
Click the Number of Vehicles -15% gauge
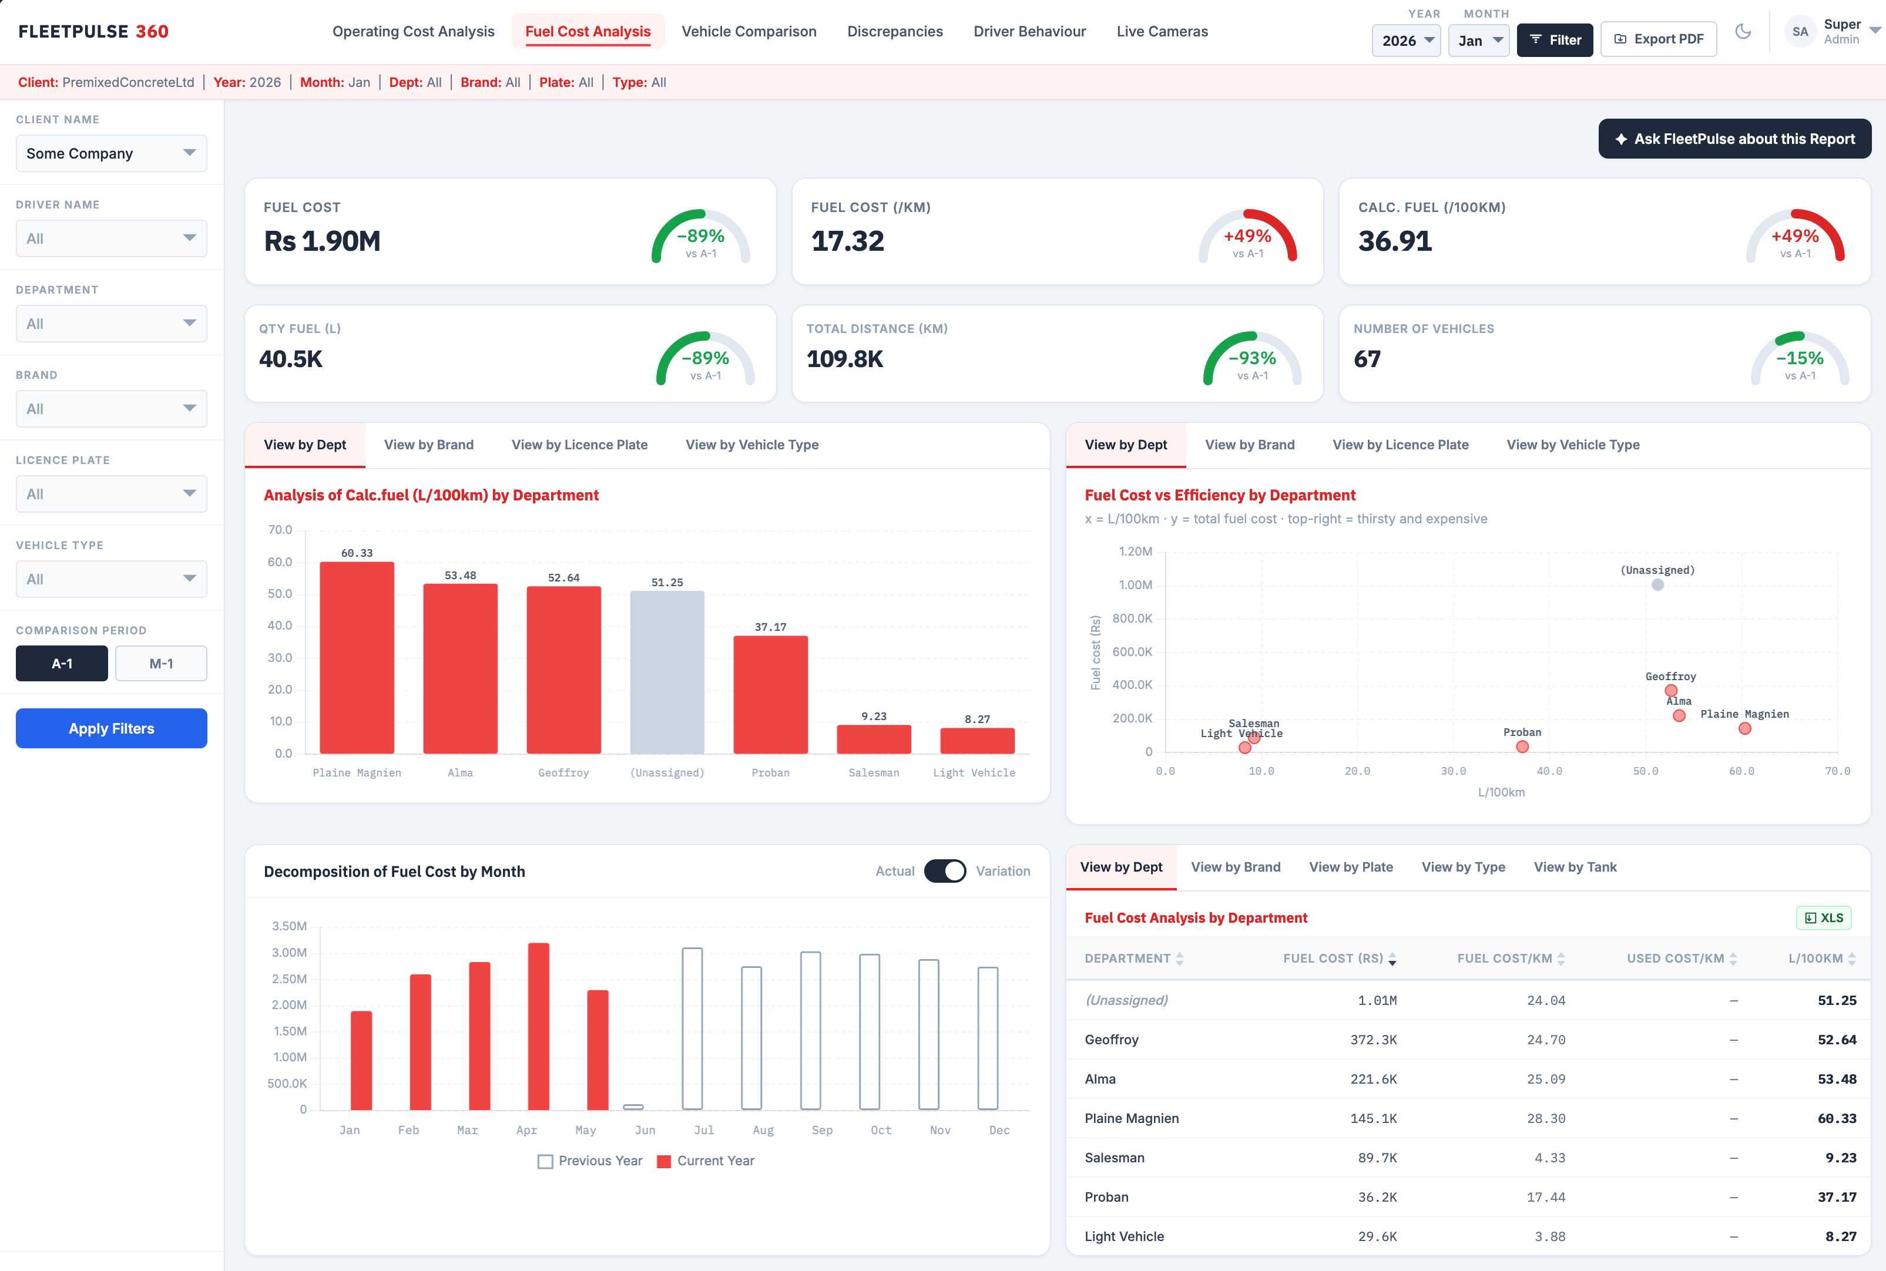pyautogui.click(x=1799, y=359)
